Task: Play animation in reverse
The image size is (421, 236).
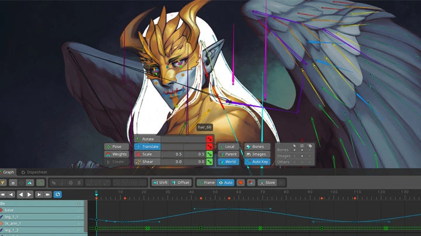Action: 20,195
